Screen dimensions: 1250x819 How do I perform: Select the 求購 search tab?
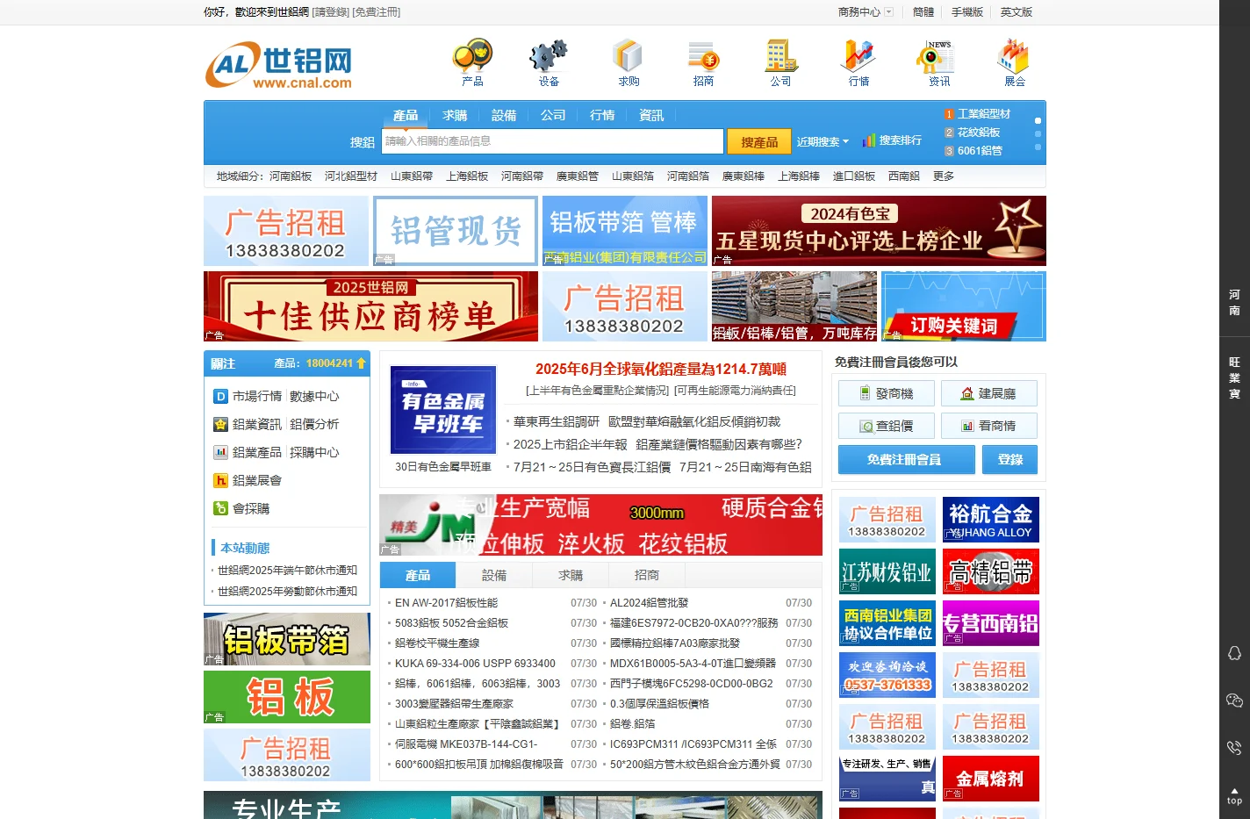point(455,116)
